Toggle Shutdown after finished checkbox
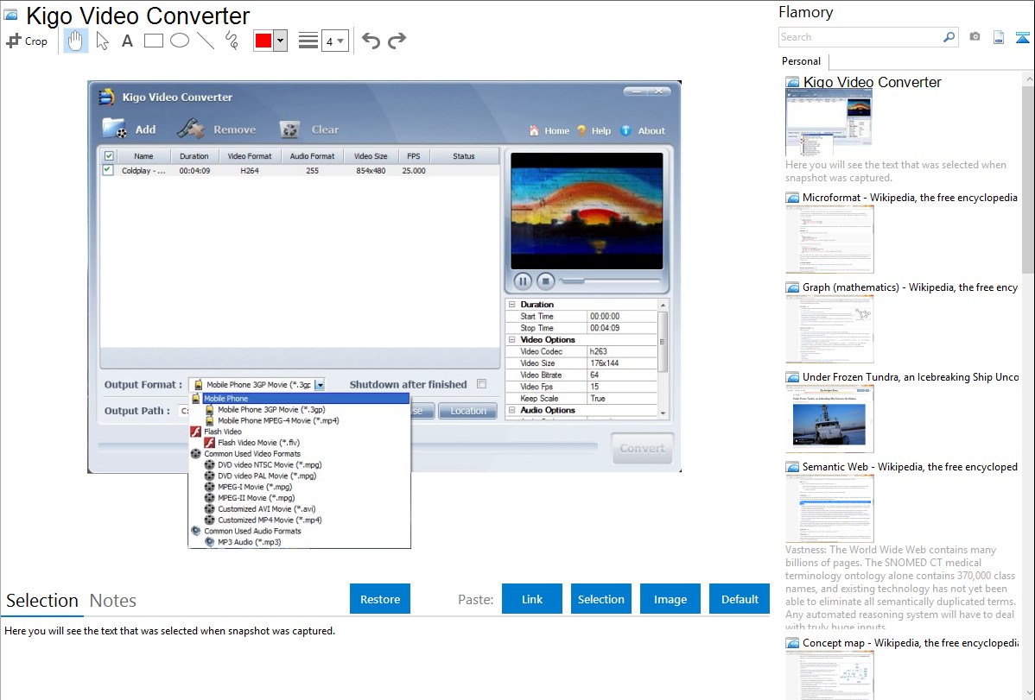This screenshot has width=1035, height=700. (482, 384)
